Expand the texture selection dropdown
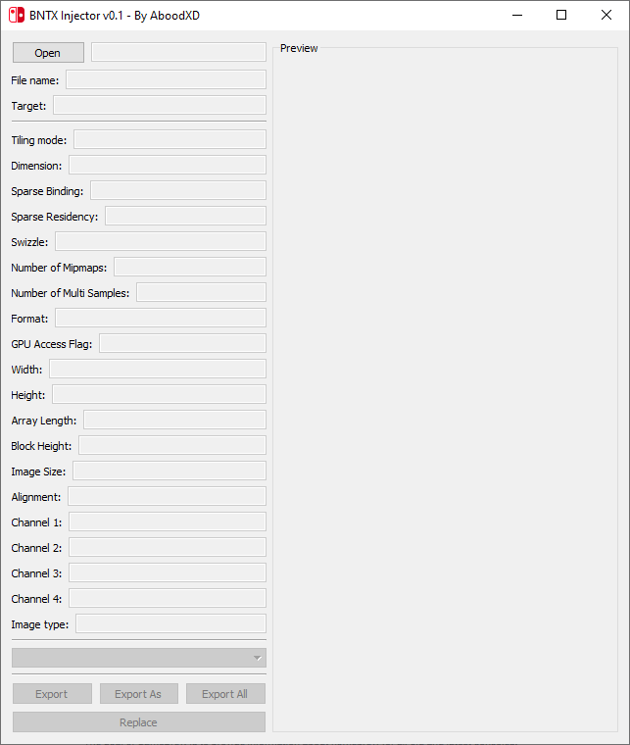The width and height of the screenshot is (630, 745). (x=138, y=658)
